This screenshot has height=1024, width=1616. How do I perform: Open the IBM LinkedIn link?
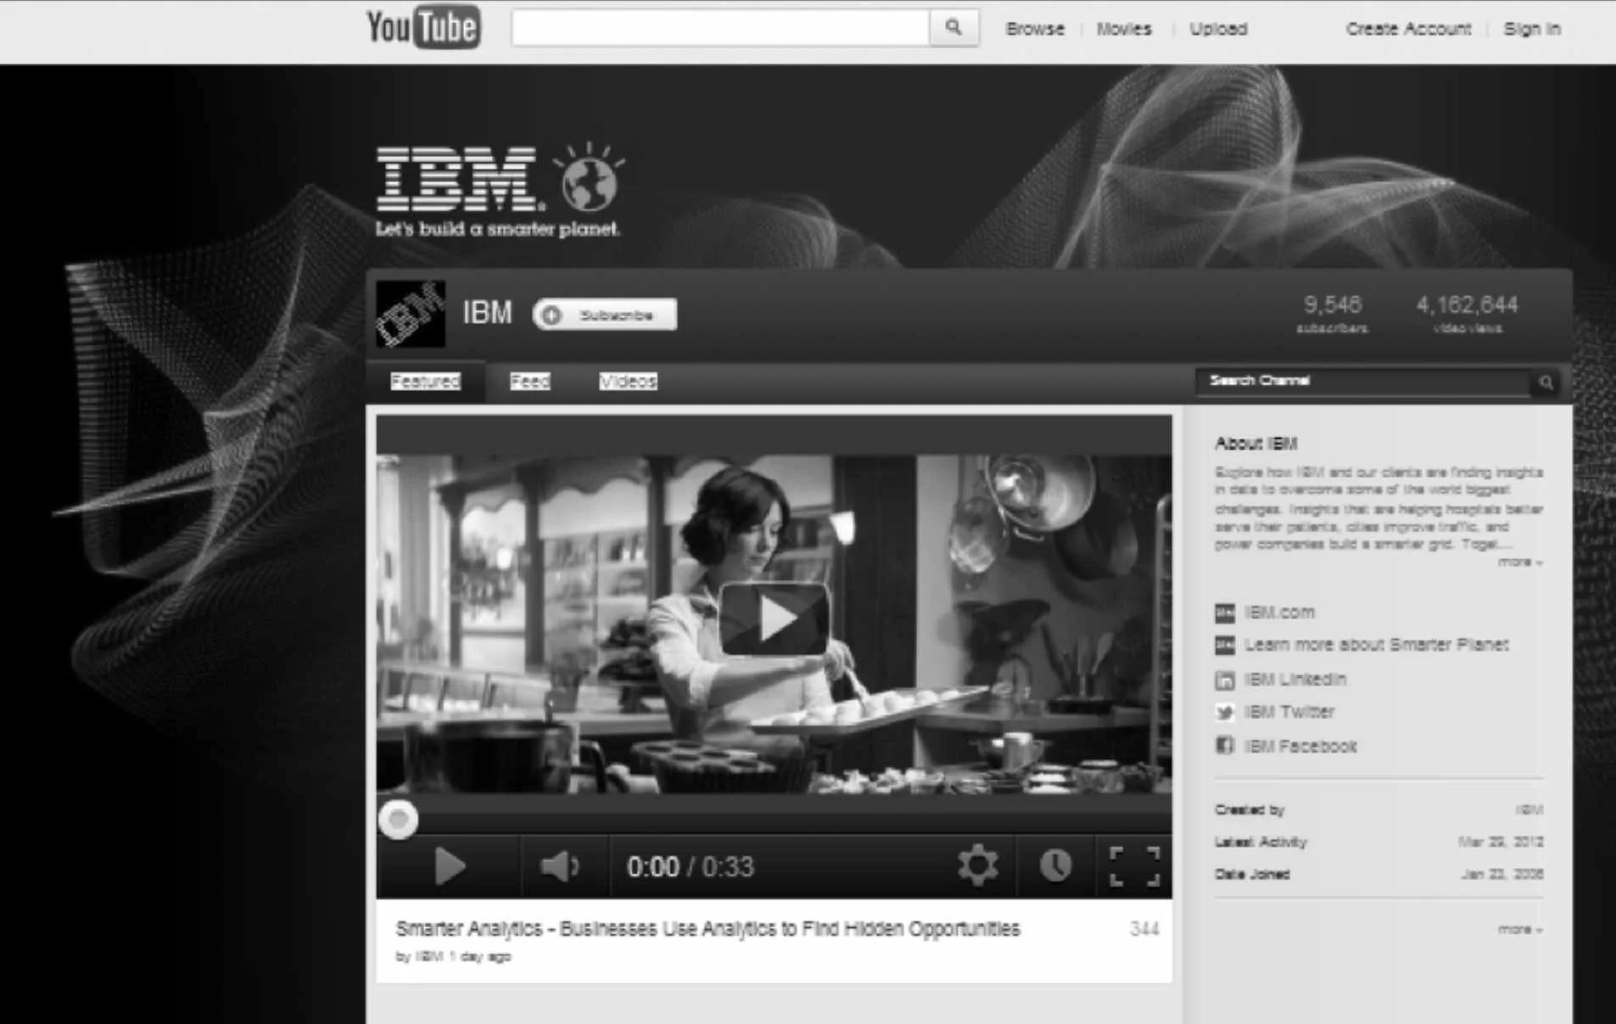[1294, 679]
